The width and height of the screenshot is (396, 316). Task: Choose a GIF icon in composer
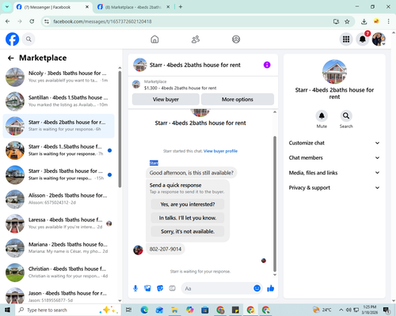click(x=173, y=288)
